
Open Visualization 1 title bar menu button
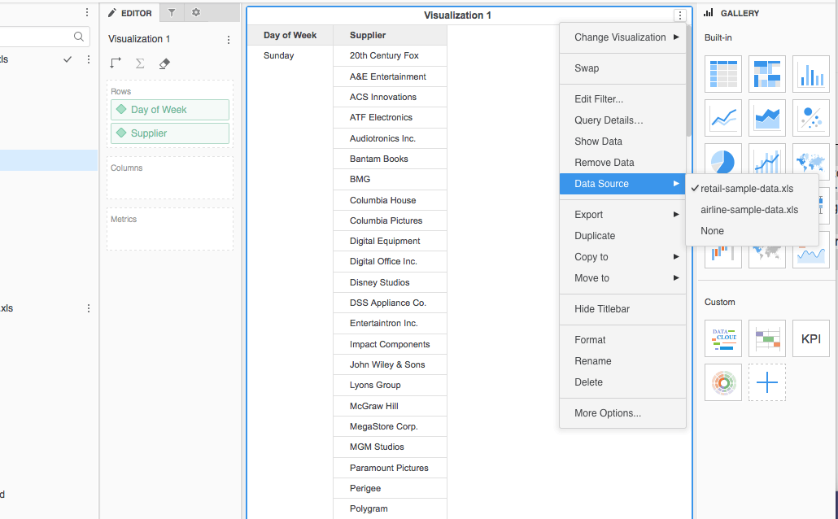pos(680,15)
